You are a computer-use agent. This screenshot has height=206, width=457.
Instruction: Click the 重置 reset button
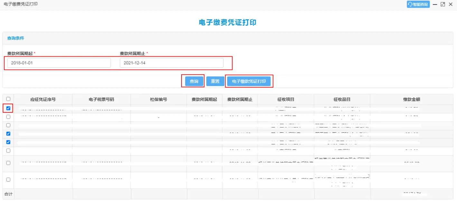click(x=215, y=81)
